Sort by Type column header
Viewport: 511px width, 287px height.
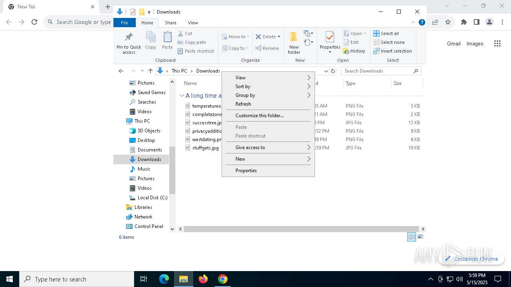pos(366,83)
